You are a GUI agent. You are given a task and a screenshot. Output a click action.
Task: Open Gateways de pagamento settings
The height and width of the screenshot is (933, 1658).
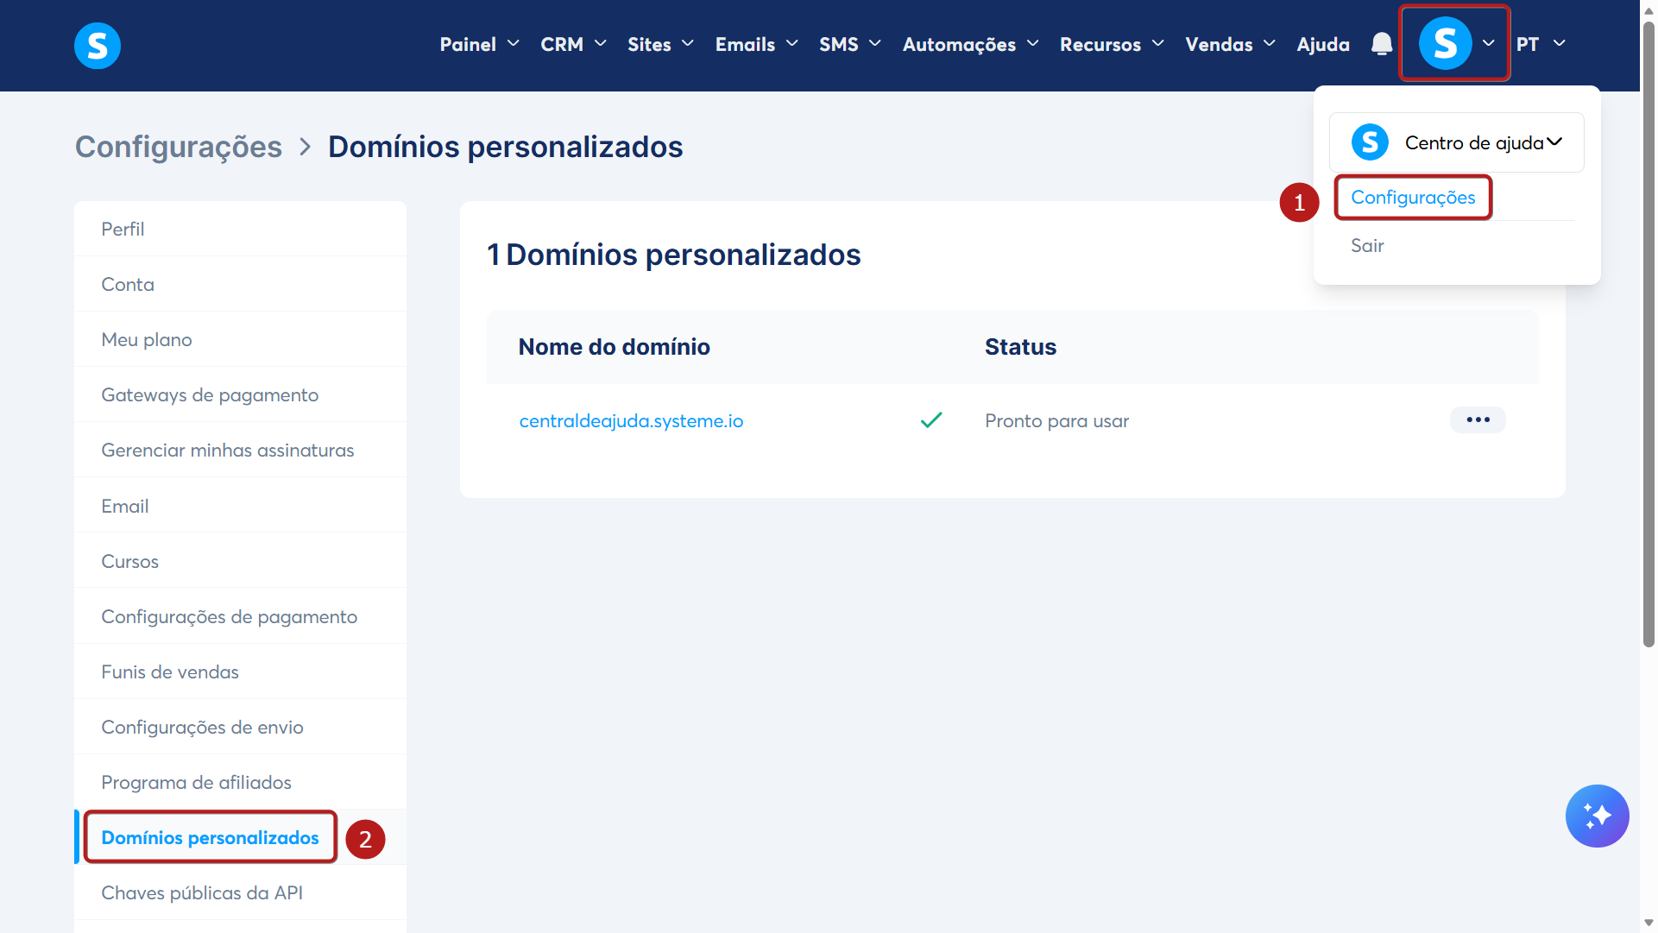tap(210, 395)
